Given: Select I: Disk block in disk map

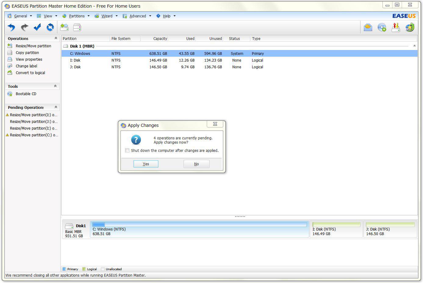Looking at the screenshot, I should [x=336, y=229].
